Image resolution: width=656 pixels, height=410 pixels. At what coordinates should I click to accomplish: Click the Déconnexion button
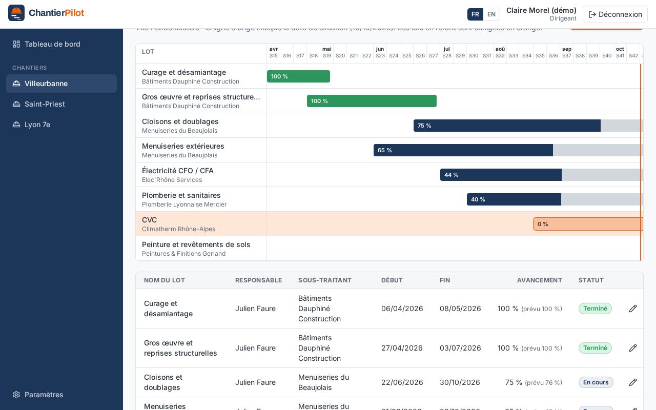(615, 14)
